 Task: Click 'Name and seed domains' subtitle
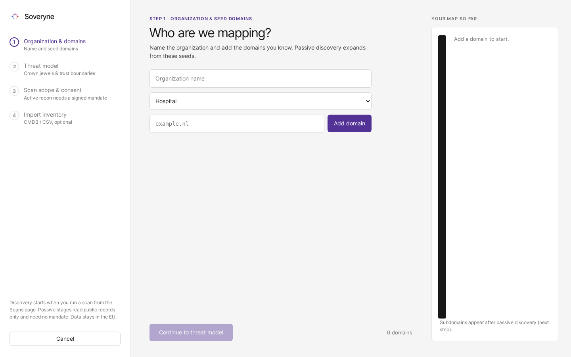tap(51, 49)
